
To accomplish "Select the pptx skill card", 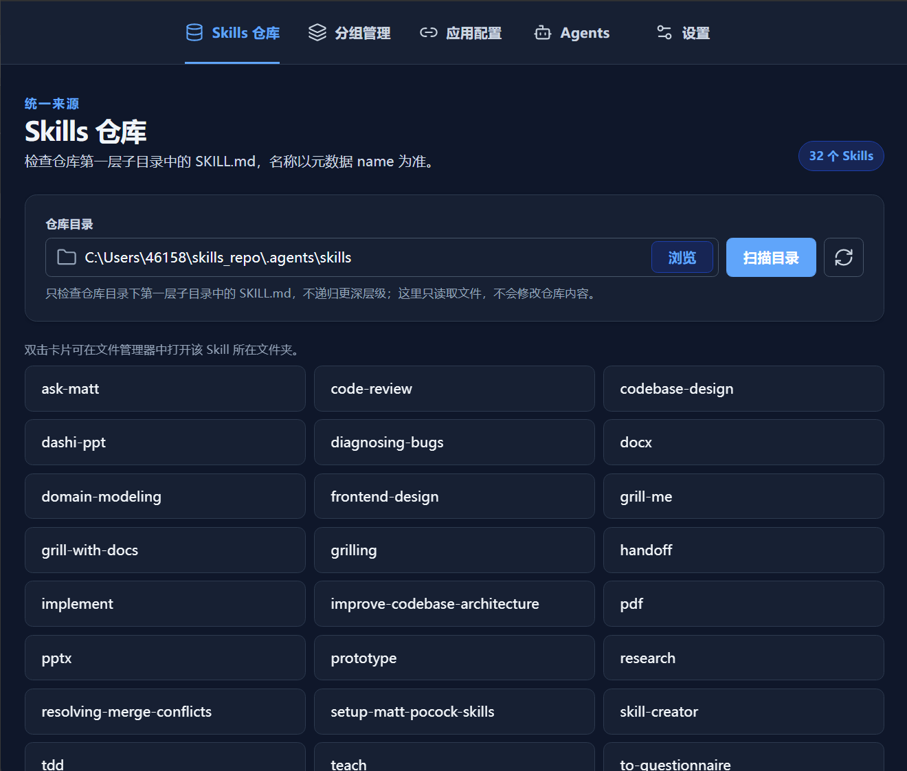I will 165,658.
